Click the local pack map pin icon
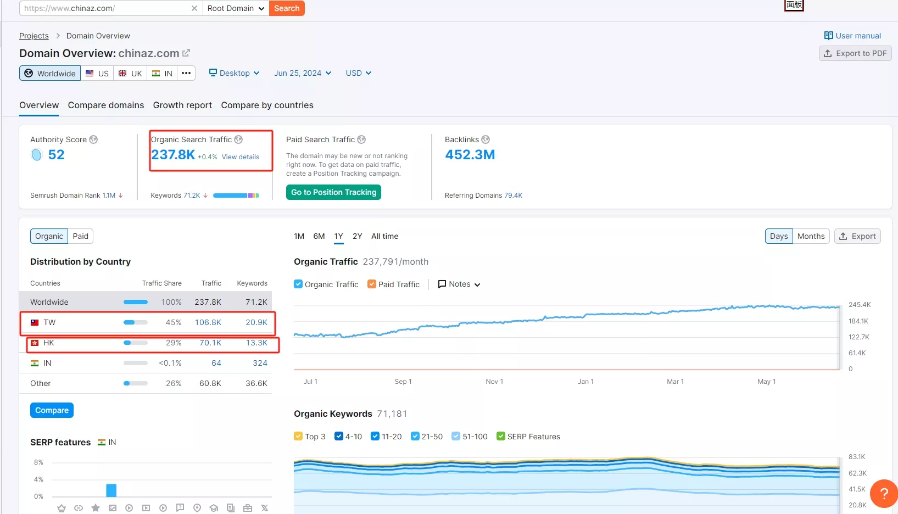Viewport: 898px width, 514px height. coord(197,508)
